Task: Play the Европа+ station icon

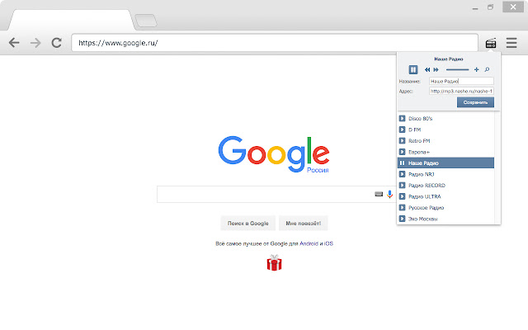Action: (x=402, y=152)
